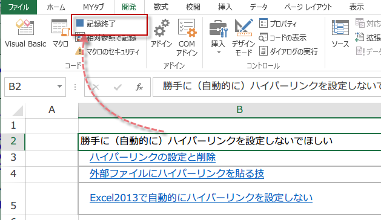Image resolution: width=381 pixels, height=220 pixels.
Task: Select column A header
Action: [51, 110]
